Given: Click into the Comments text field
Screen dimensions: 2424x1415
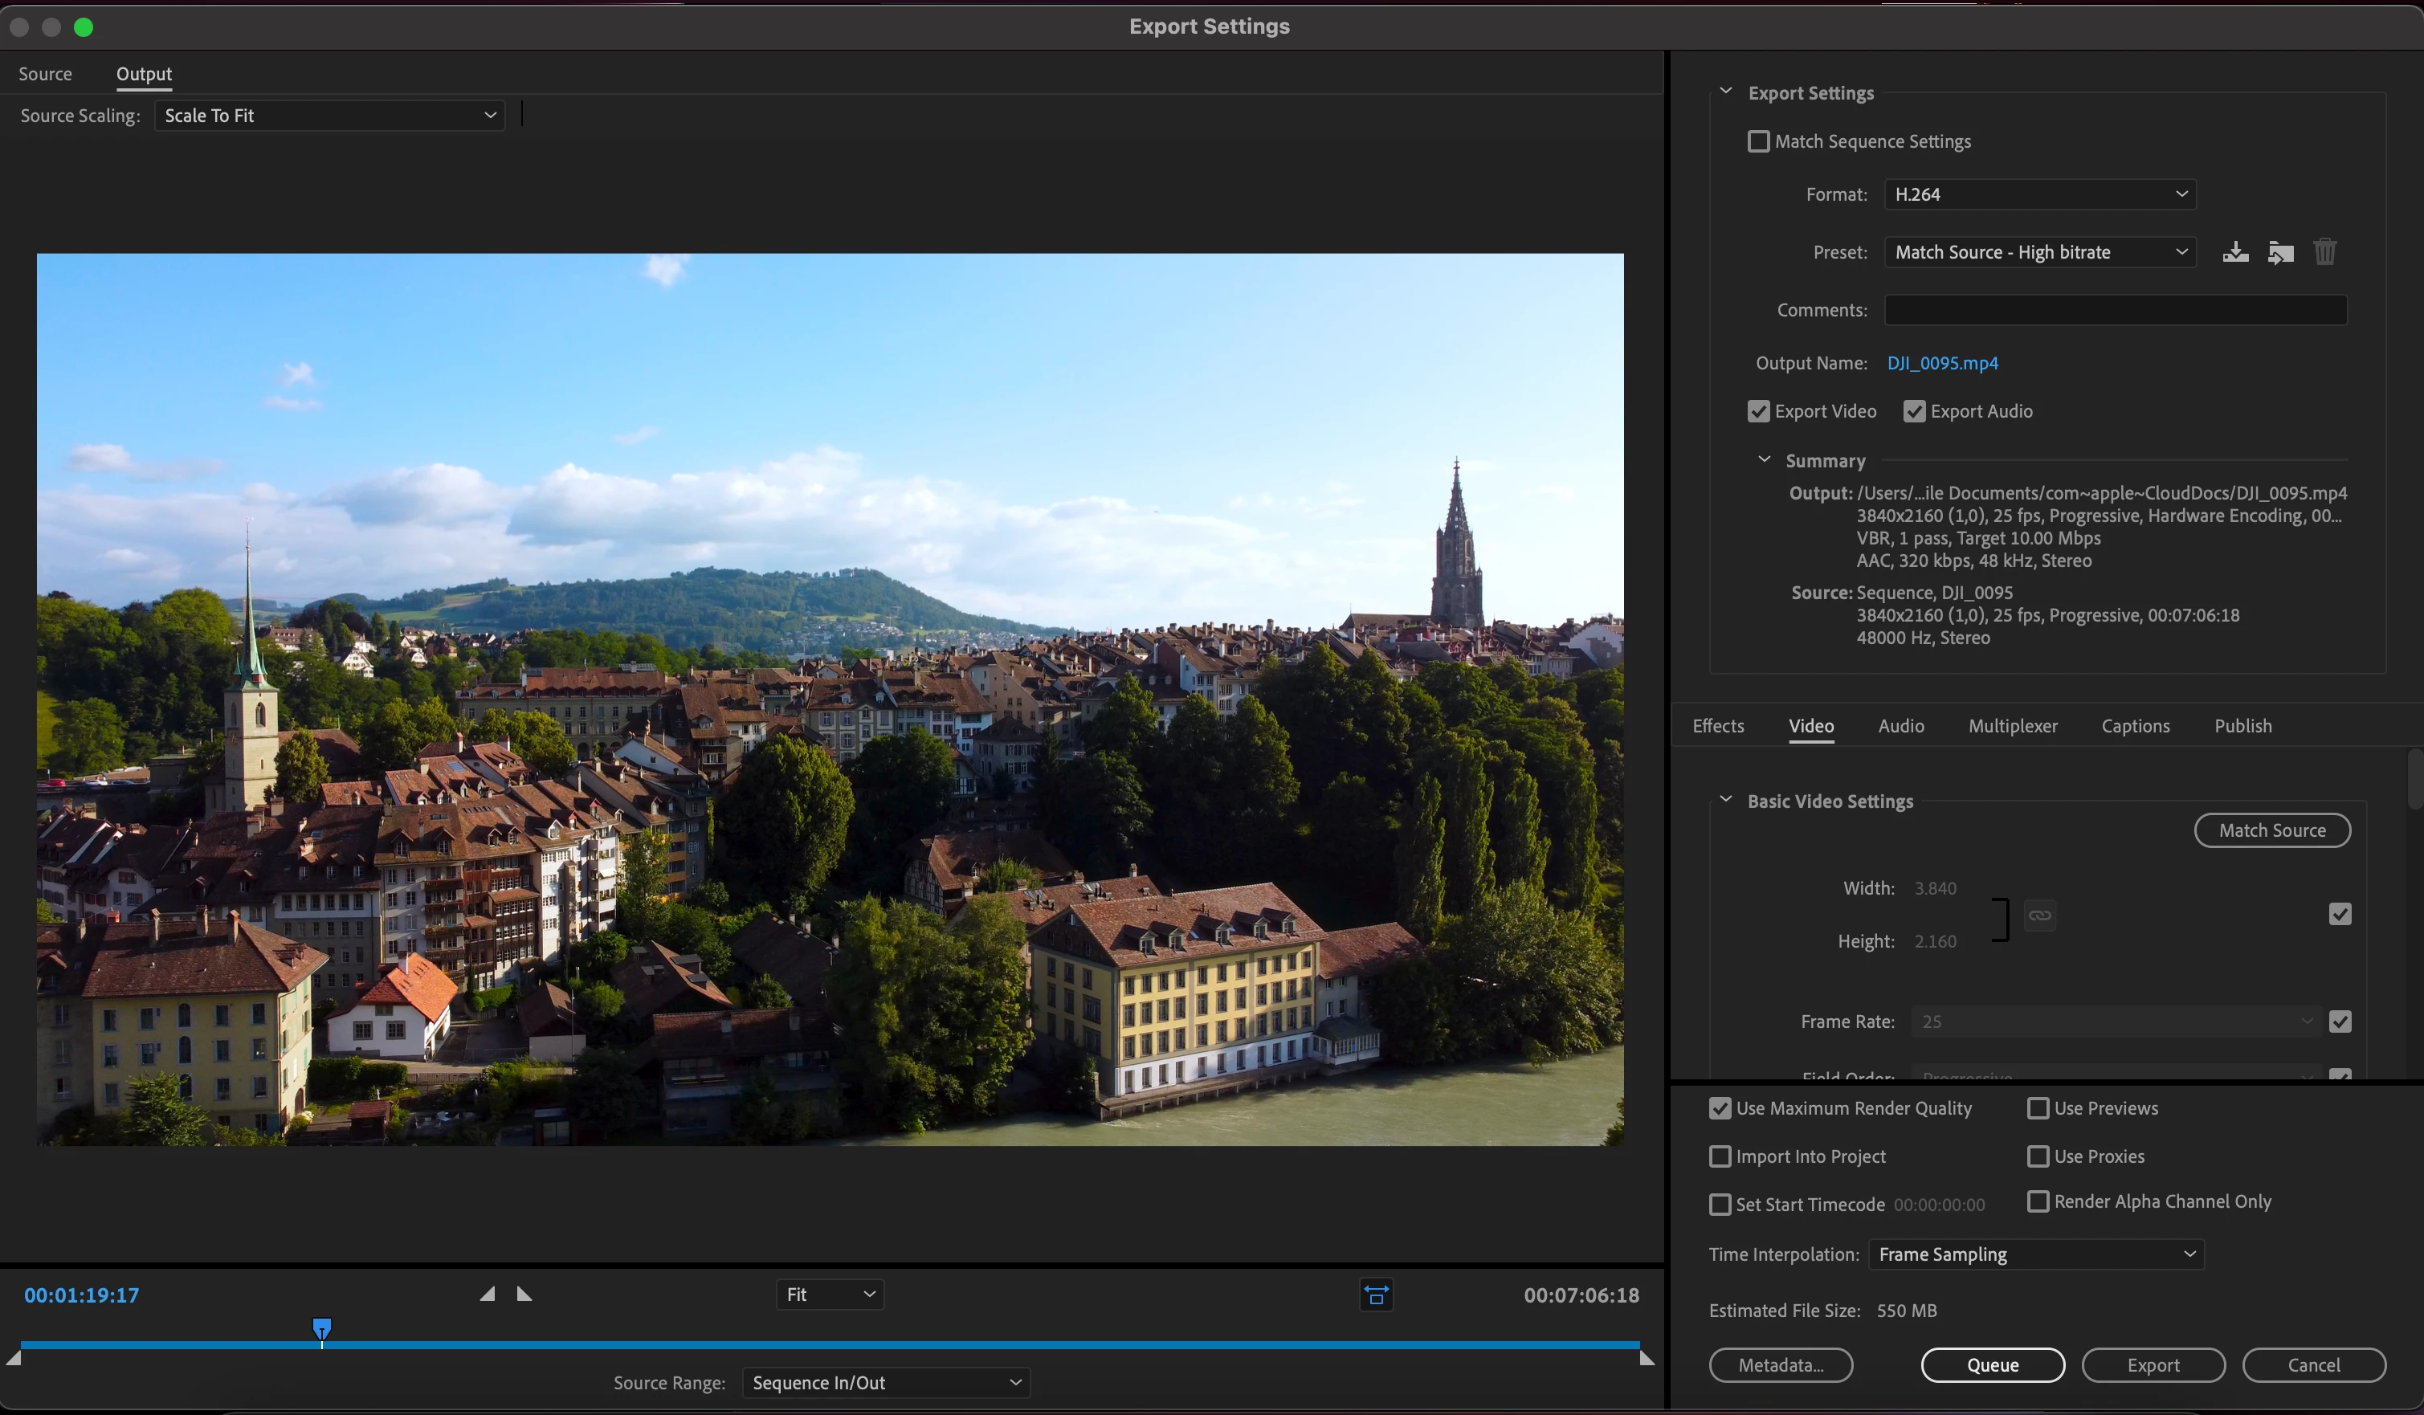Looking at the screenshot, I should 2116,310.
